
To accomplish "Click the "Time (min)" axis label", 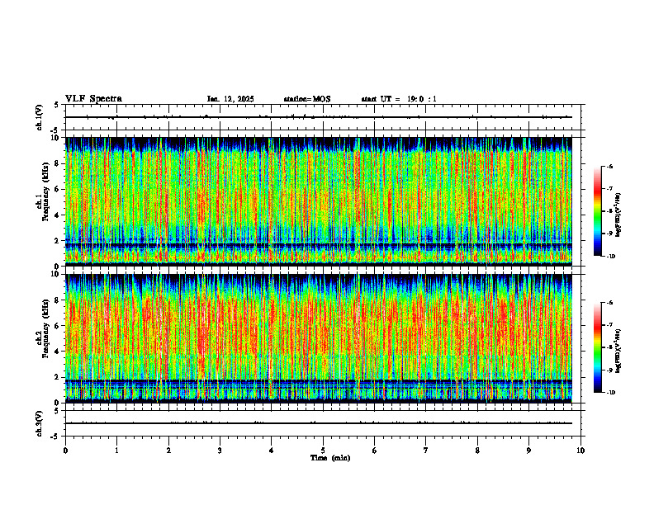I will click(x=330, y=458).
